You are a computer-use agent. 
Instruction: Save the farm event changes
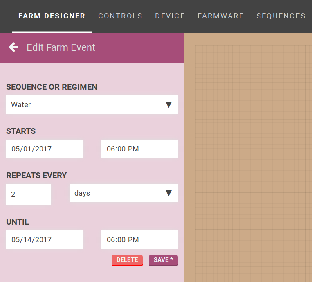(x=163, y=260)
